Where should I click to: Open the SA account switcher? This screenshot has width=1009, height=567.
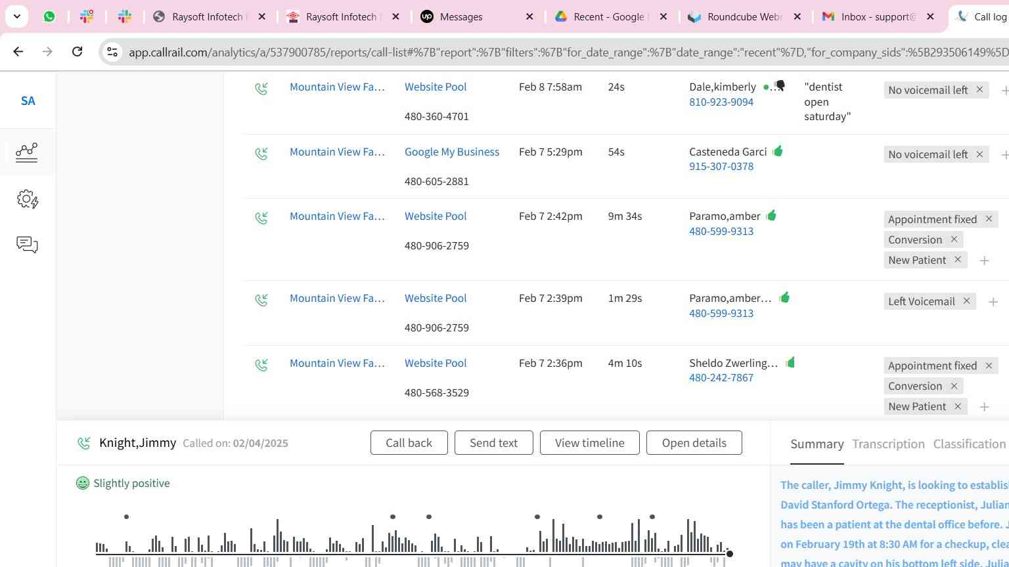[28, 101]
